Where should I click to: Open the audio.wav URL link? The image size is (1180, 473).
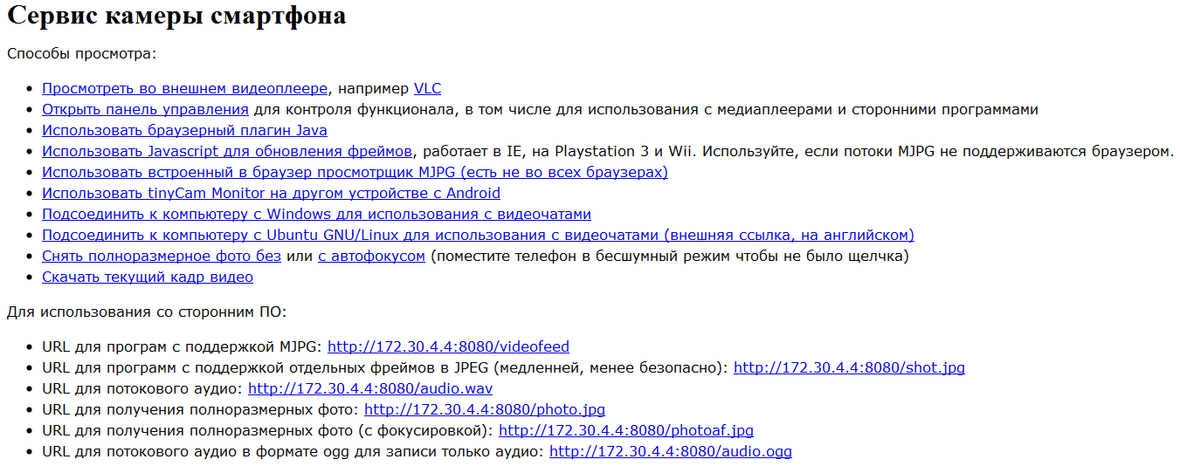[x=370, y=388]
